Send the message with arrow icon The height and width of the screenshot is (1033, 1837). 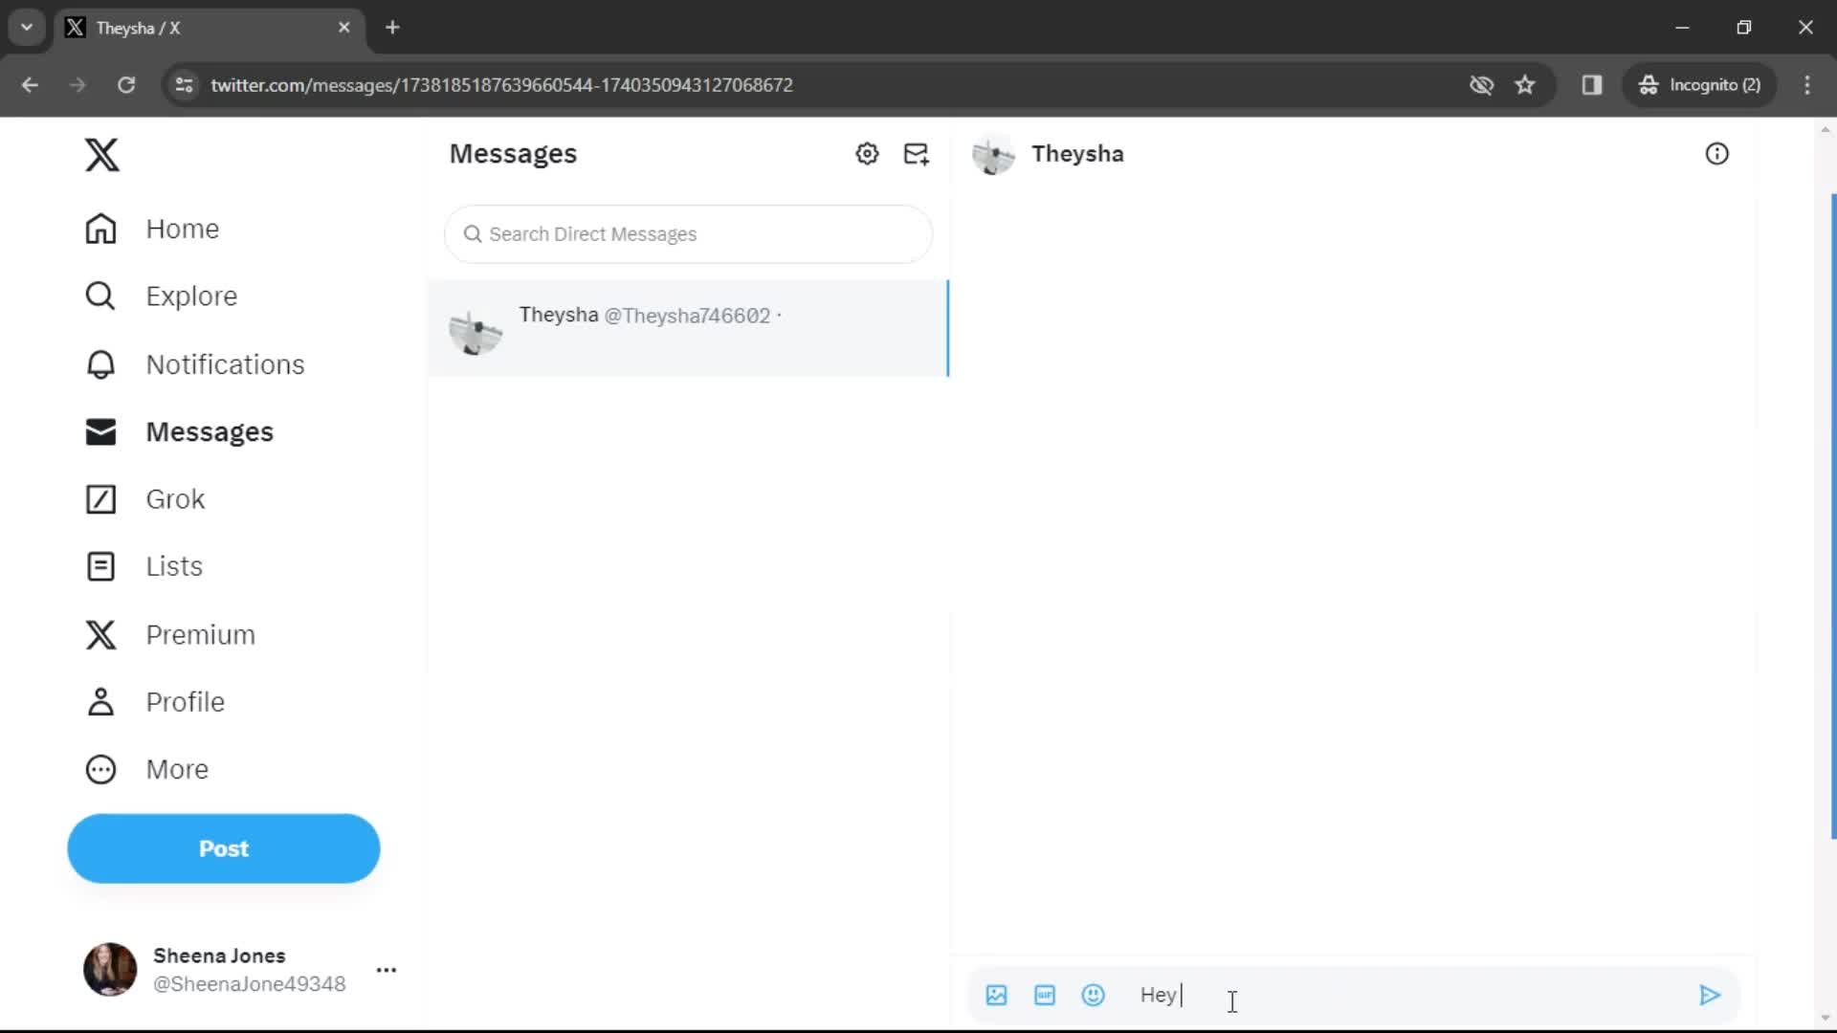[x=1710, y=996]
